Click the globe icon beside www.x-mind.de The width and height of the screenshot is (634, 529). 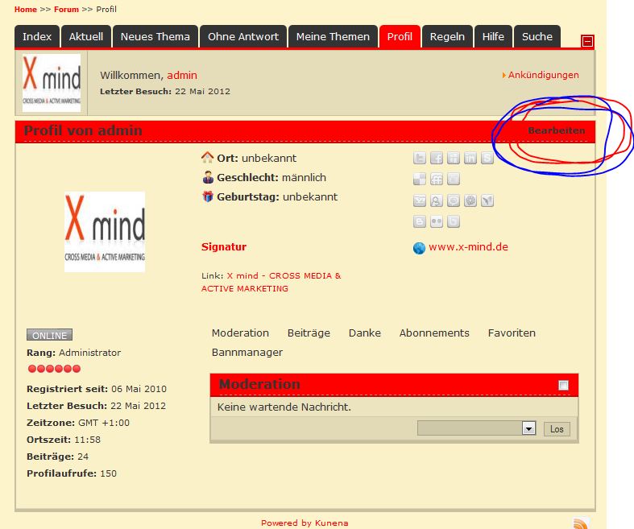pyautogui.click(x=419, y=248)
